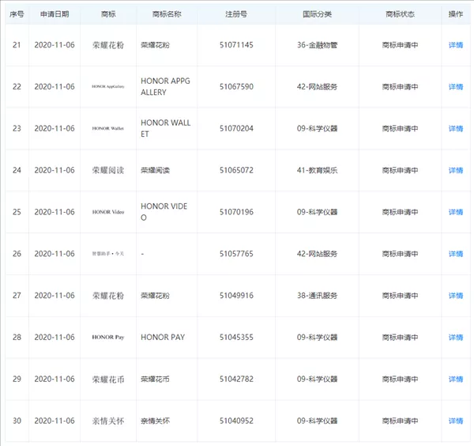The image size is (474, 446).
Task: Click the name HONOR PAY
Action: click(x=163, y=338)
